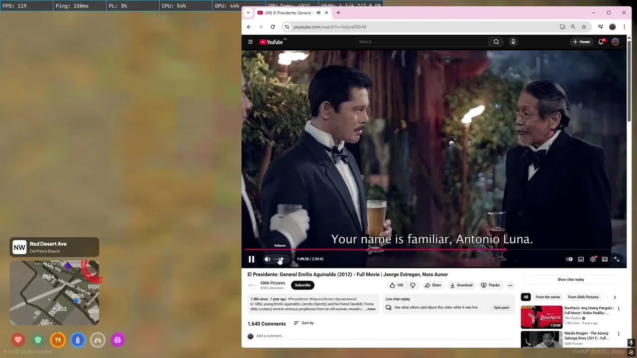This screenshot has height=358, width=637.
Task: Click the green shield armor icon in HUD
Action: tap(38, 340)
